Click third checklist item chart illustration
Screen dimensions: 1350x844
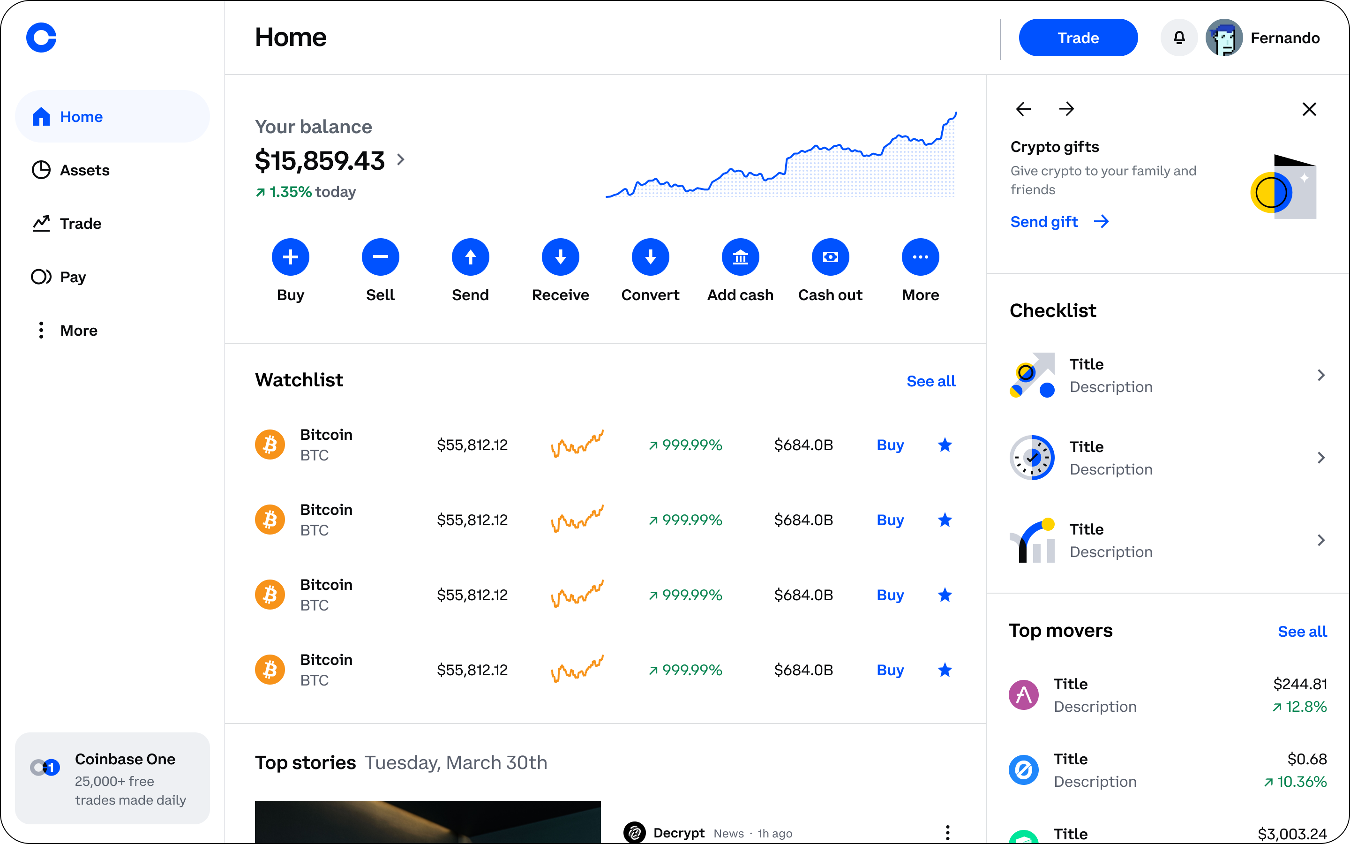[1032, 540]
